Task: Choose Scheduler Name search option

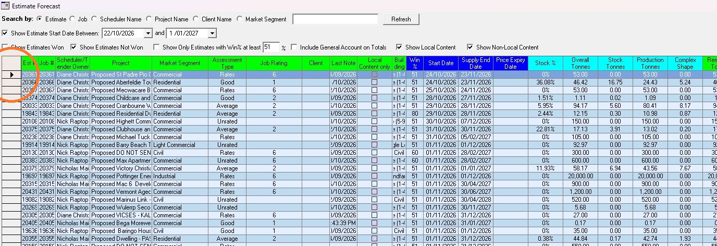Action: [x=94, y=19]
